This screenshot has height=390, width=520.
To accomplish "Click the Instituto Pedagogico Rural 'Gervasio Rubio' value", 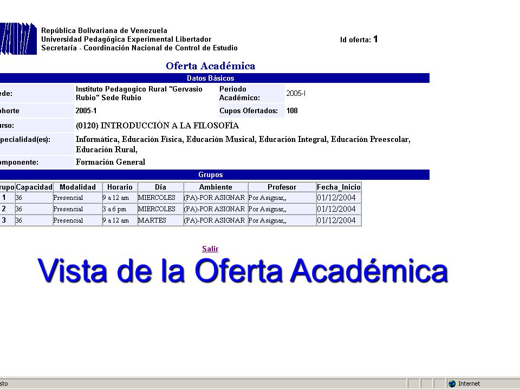I will [x=139, y=93].
